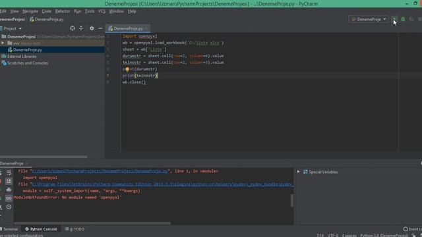Start debugging with the green bug icon
The image size is (422, 237).
pyautogui.click(x=403, y=19)
